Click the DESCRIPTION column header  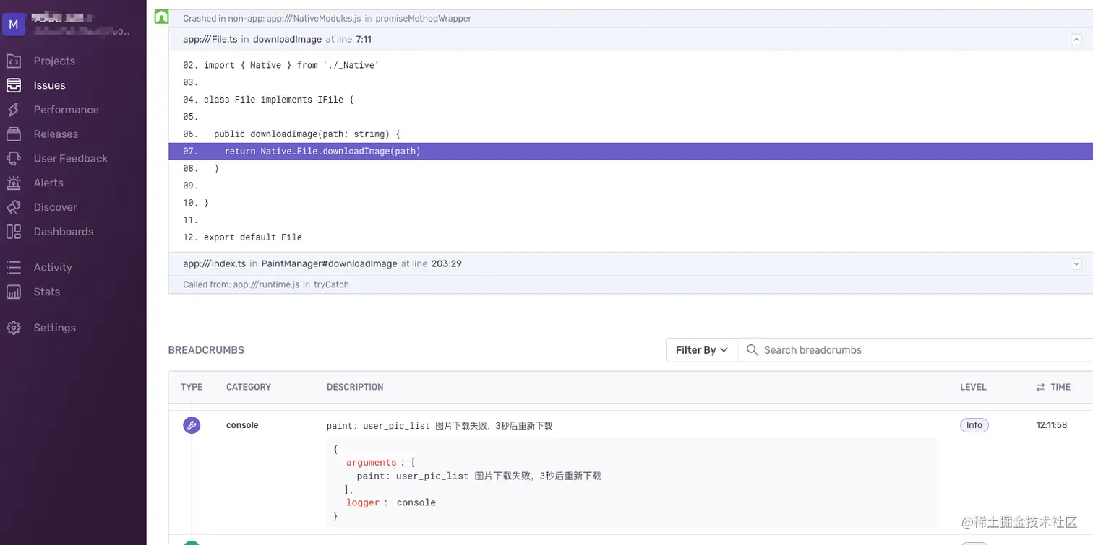pos(355,387)
